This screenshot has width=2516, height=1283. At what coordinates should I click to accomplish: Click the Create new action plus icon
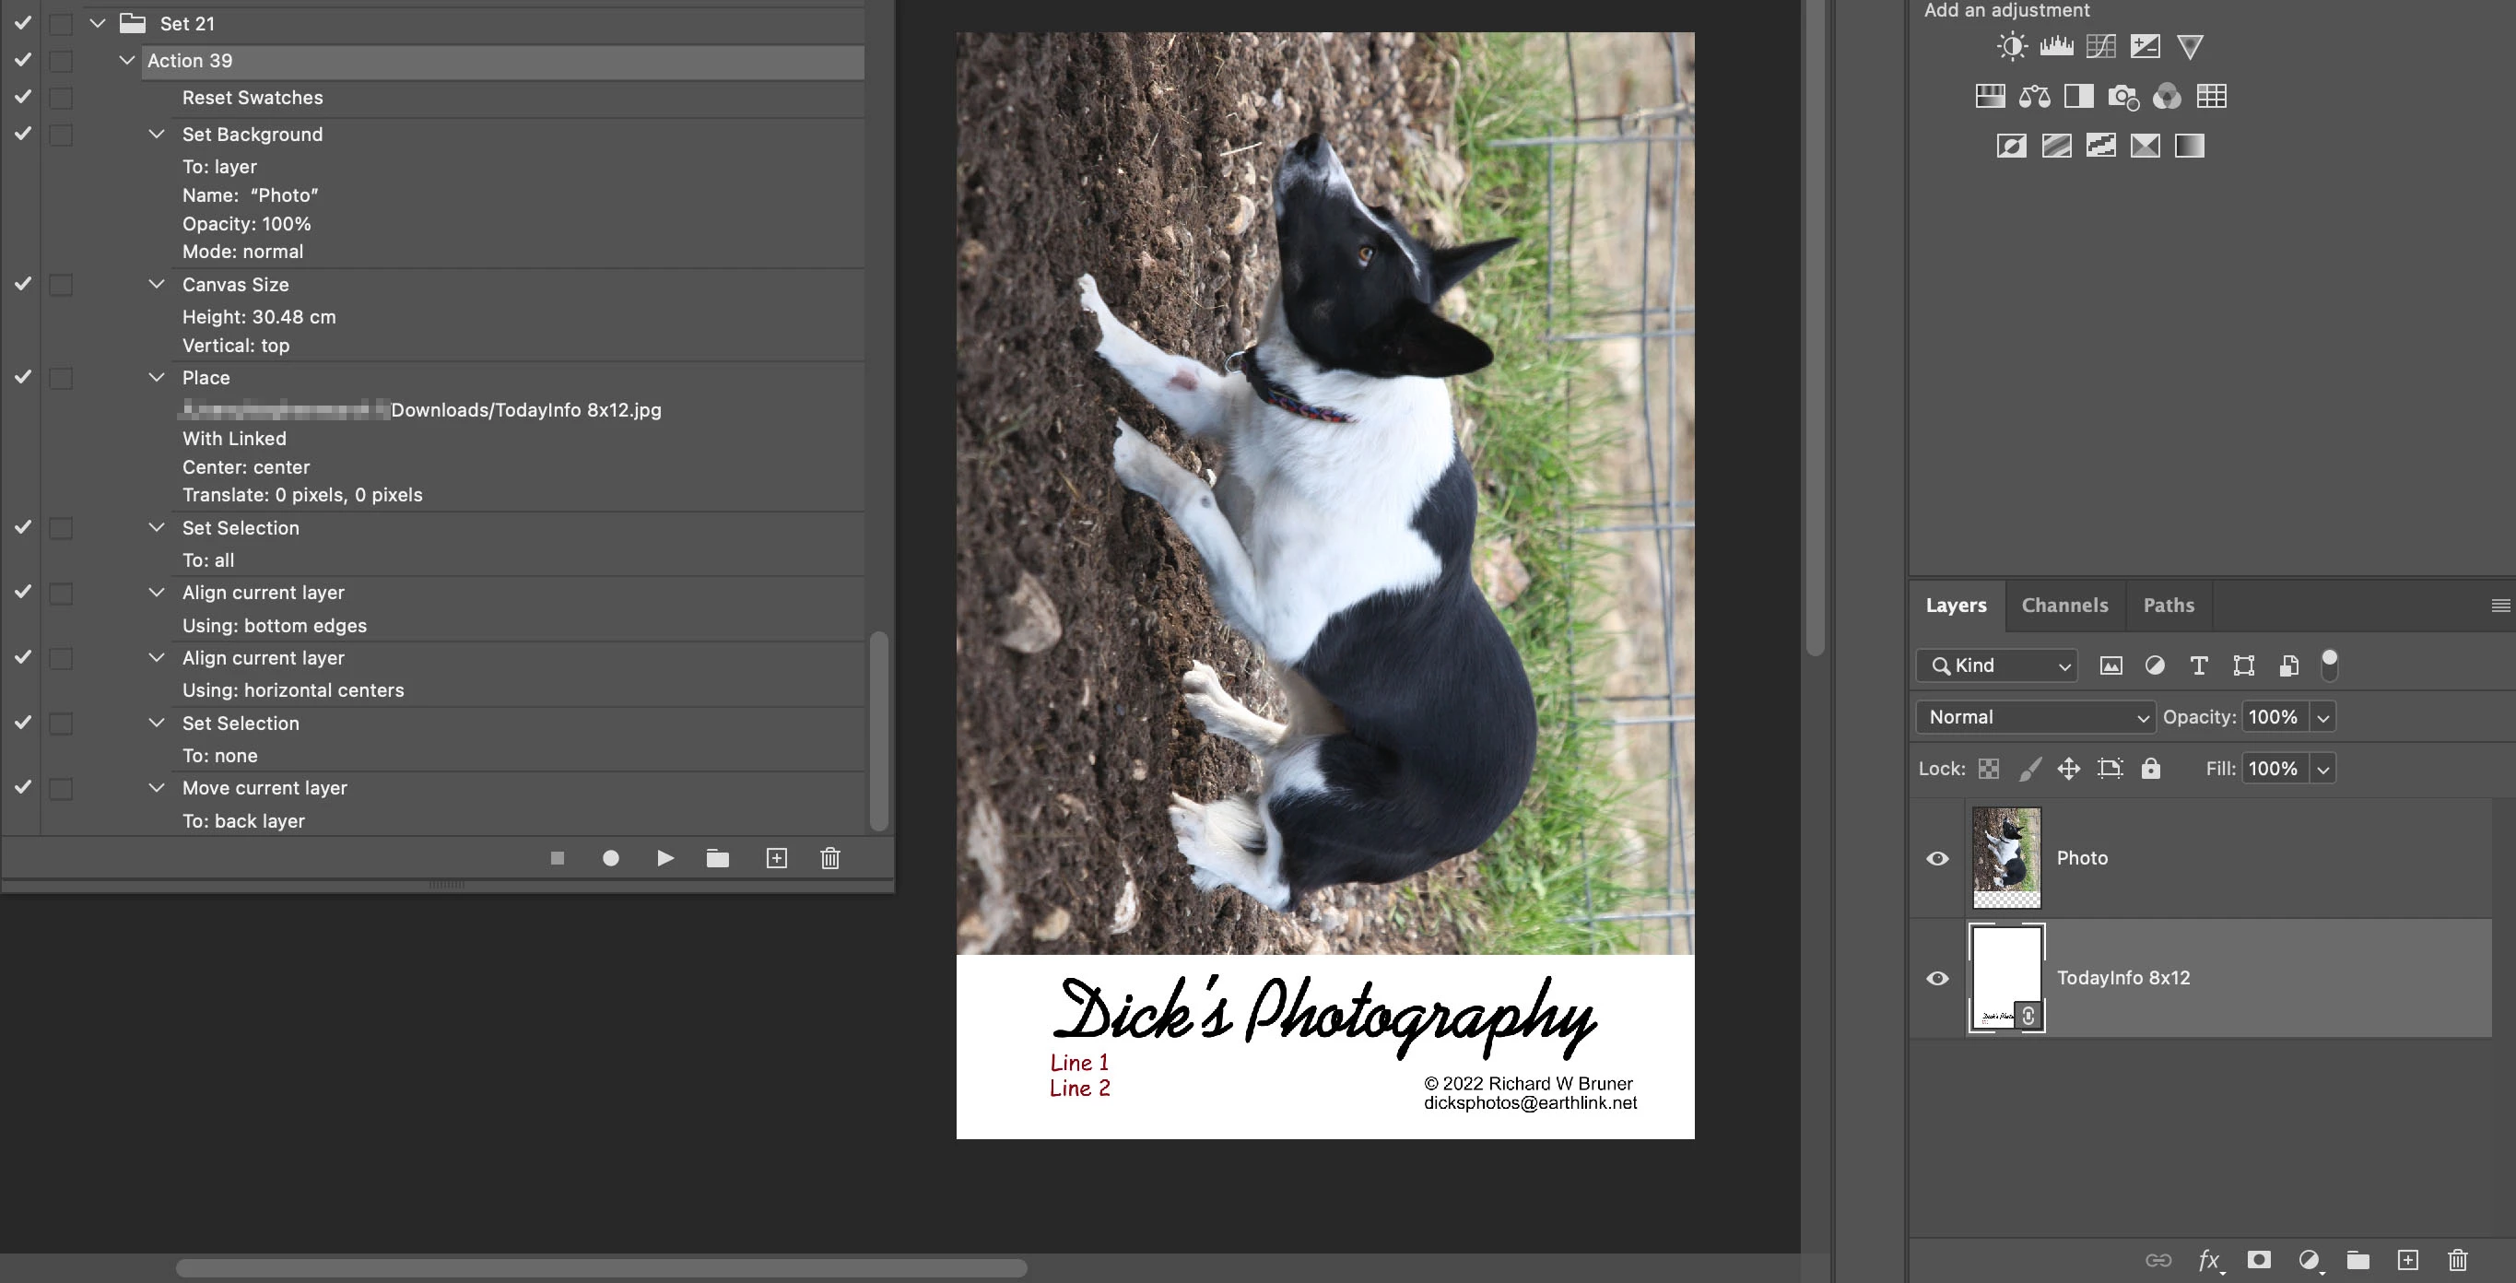[x=777, y=858]
